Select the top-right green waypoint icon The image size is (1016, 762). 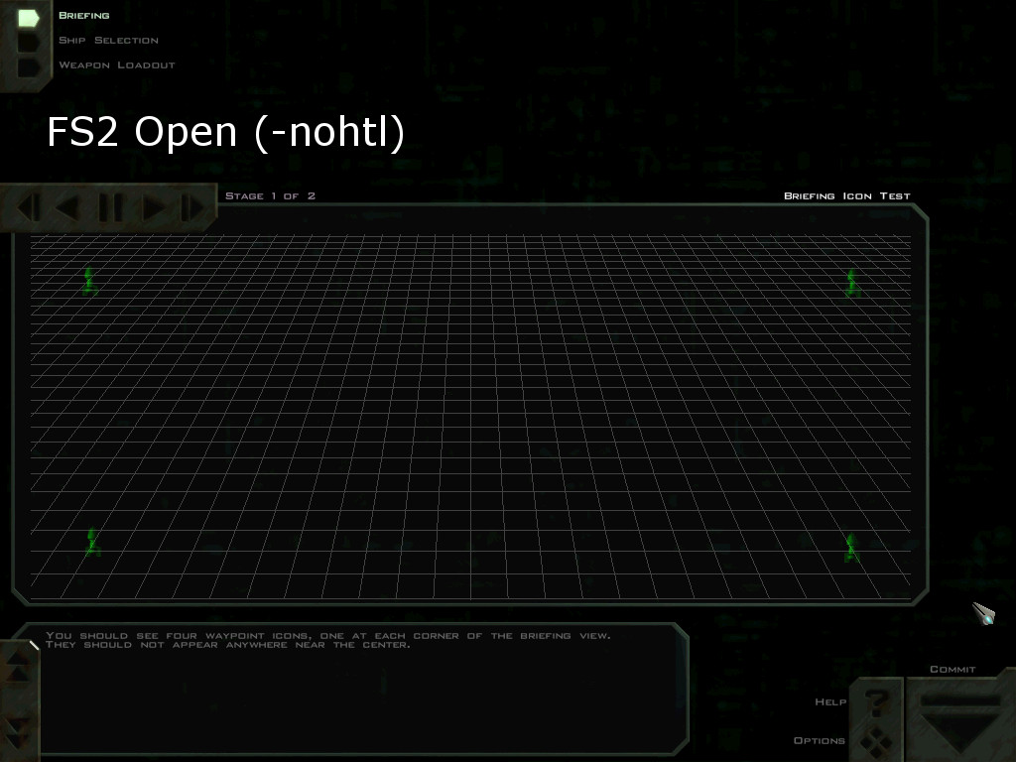tap(850, 283)
